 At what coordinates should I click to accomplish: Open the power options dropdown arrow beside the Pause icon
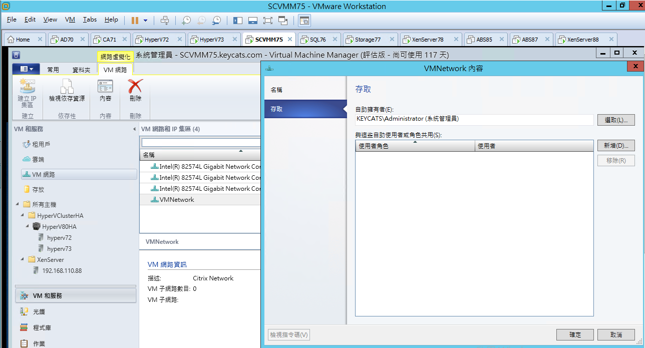[x=146, y=21]
